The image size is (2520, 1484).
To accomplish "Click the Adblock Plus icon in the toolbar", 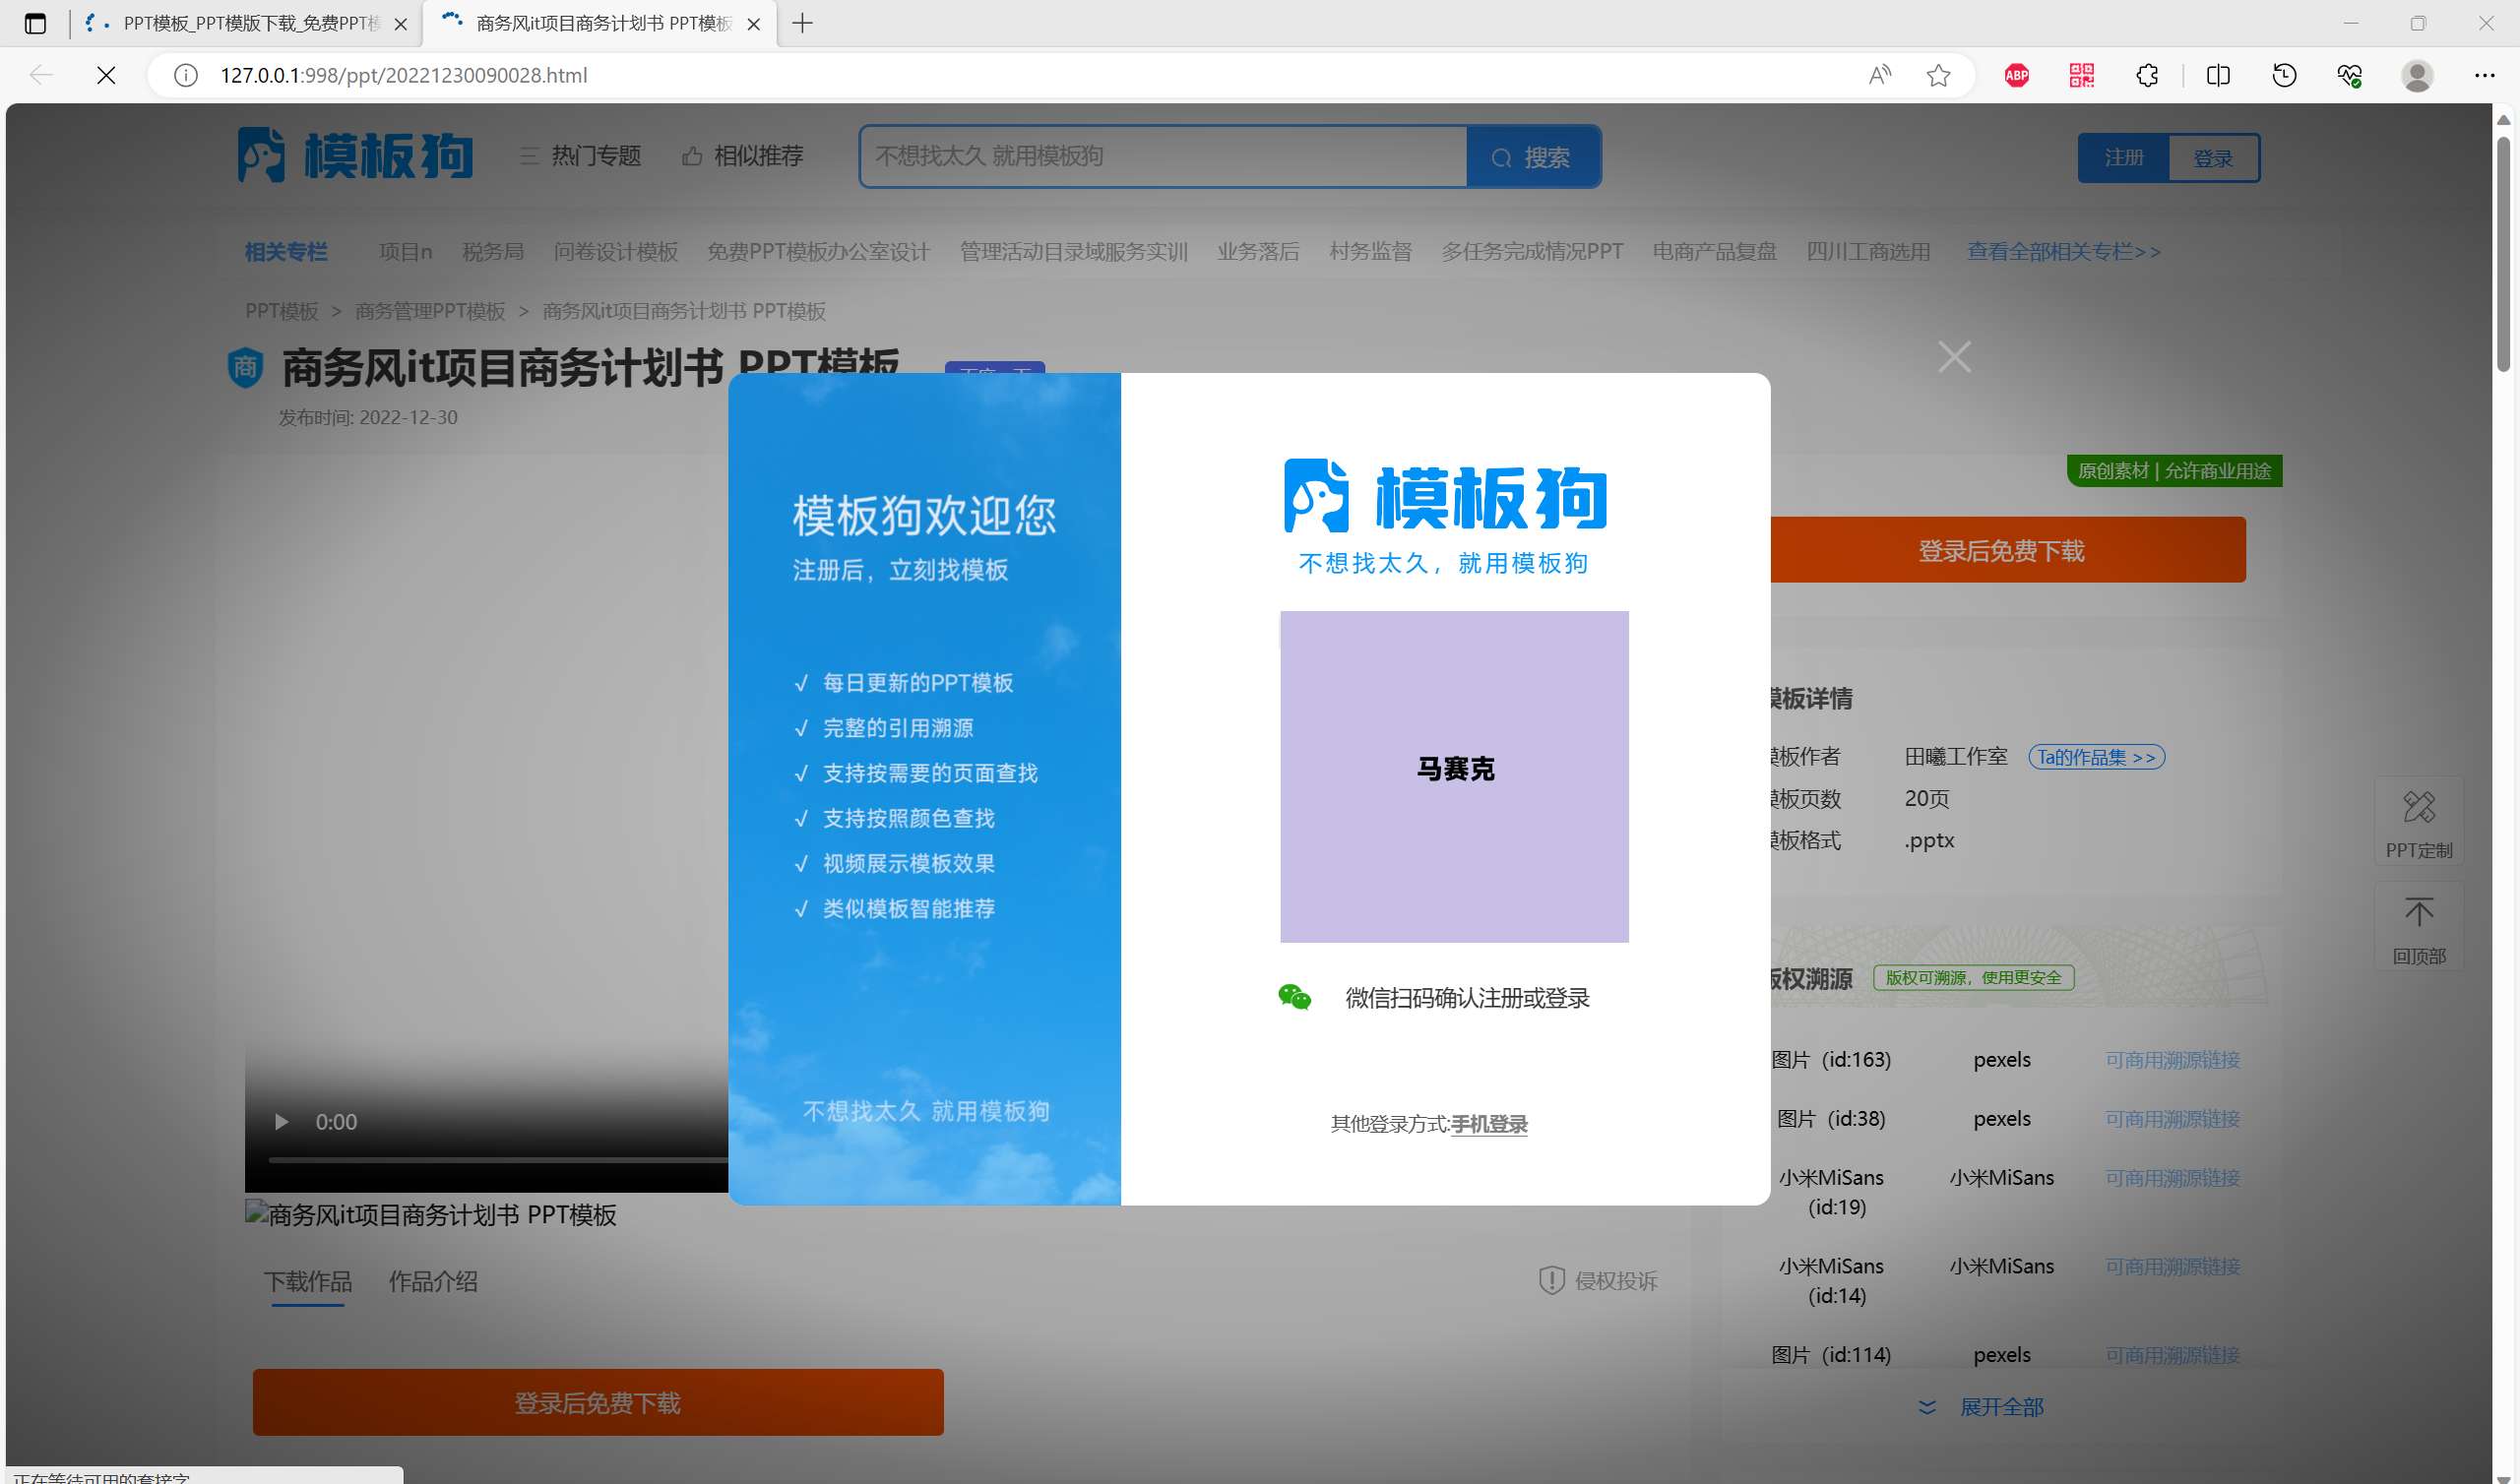I will click(x=2016, y=75).
